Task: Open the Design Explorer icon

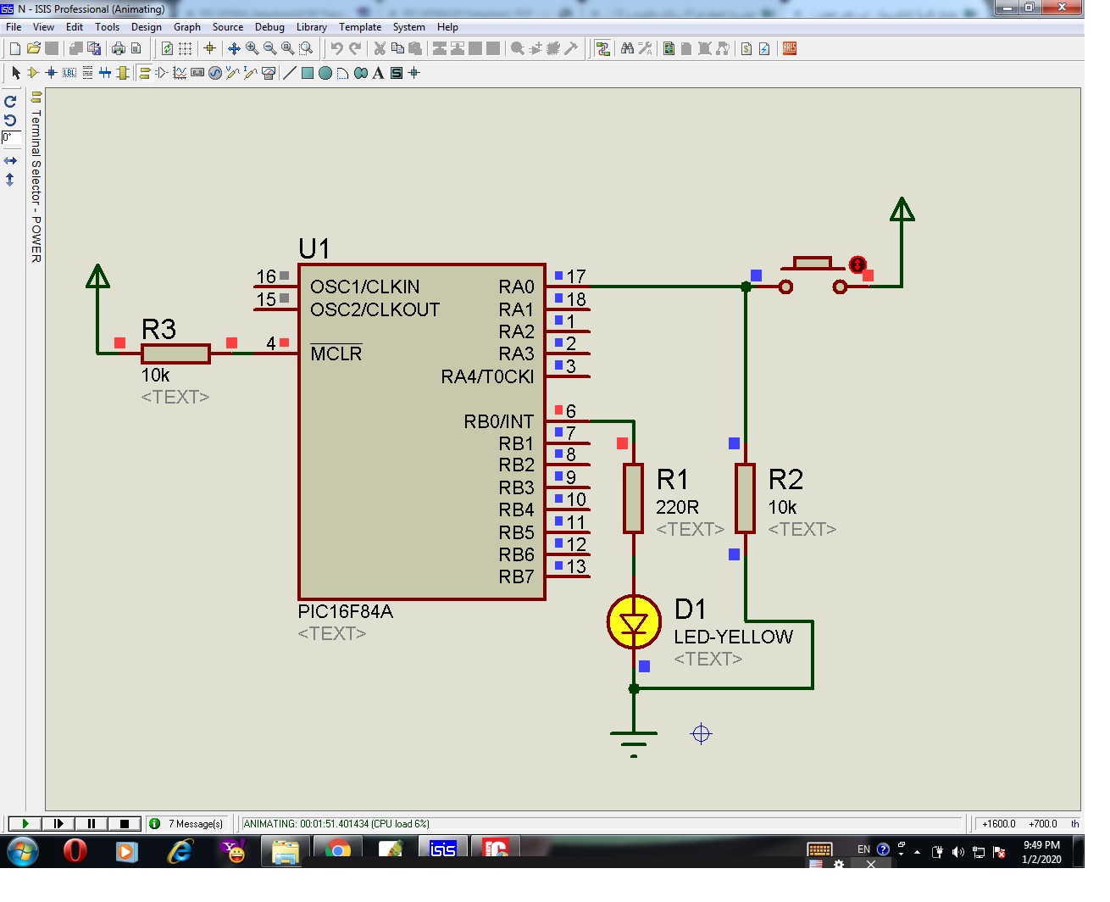Action: pyautogui.click(x=669, y=48)
